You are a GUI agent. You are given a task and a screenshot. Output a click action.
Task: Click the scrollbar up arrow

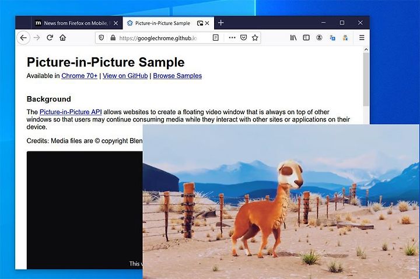366,50
